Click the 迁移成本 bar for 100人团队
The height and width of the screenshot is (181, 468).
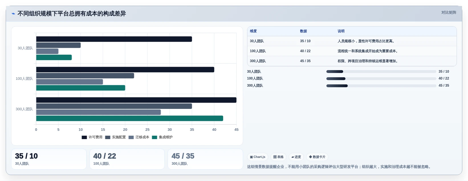coord(70,82)
